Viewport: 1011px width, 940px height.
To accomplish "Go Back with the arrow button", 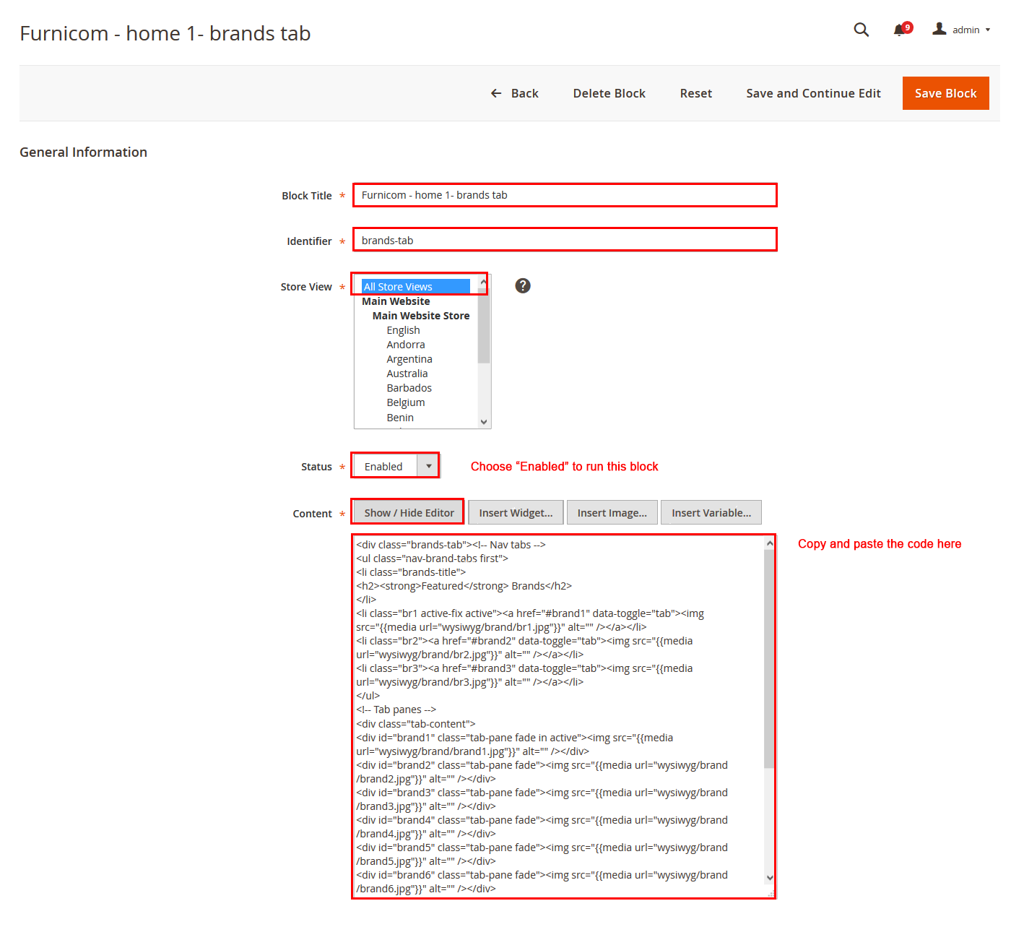I will point(514,93).
